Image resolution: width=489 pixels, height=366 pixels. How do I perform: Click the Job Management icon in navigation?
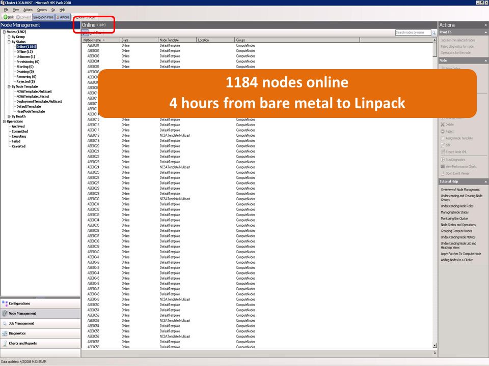(5, 323)
